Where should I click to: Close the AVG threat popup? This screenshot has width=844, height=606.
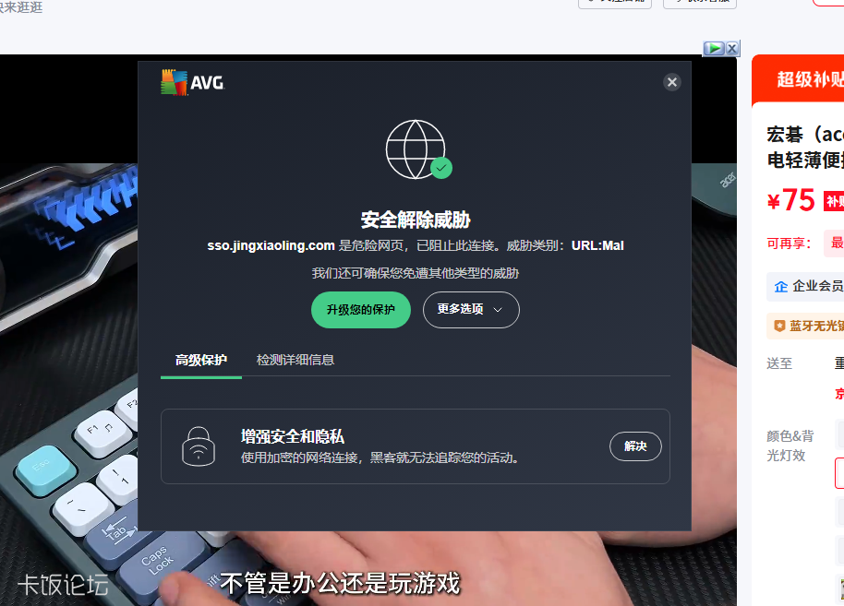click(671, 82)
